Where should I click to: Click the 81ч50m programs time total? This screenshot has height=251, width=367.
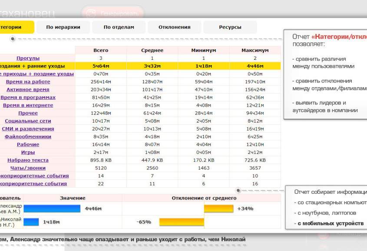101,97
